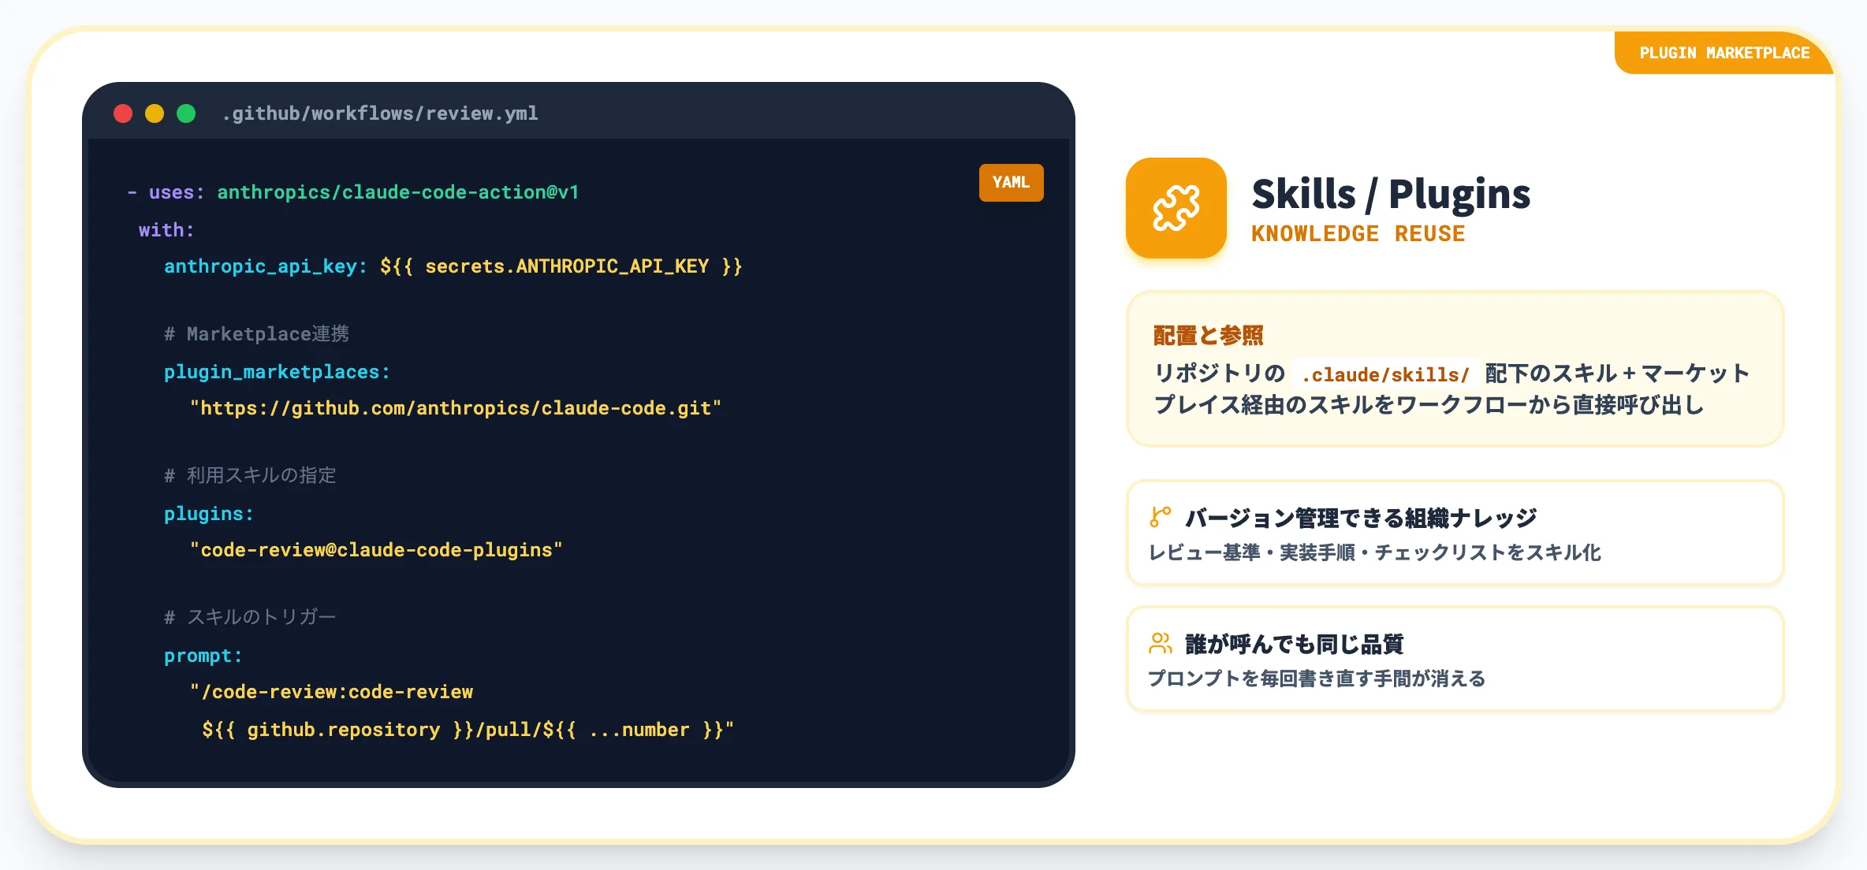This screenshot has width=1867, height=870.
Task: Click the .github/workflows/review.yml file title
Action: (380, 113)
